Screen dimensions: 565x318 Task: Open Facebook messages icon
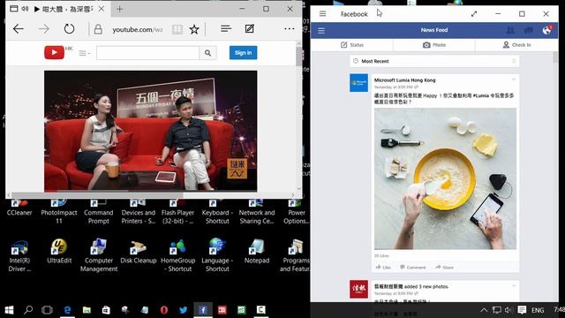coord(529,30)
